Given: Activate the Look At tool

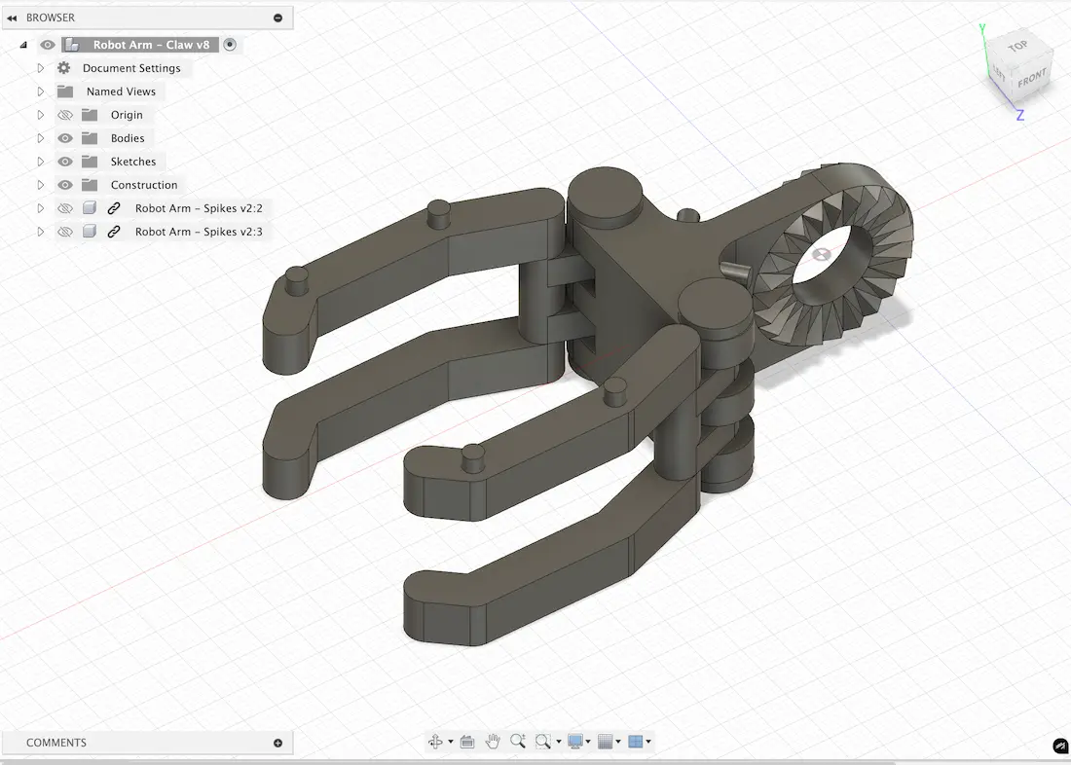Looking at the screenshot, I should click(466, 741).
